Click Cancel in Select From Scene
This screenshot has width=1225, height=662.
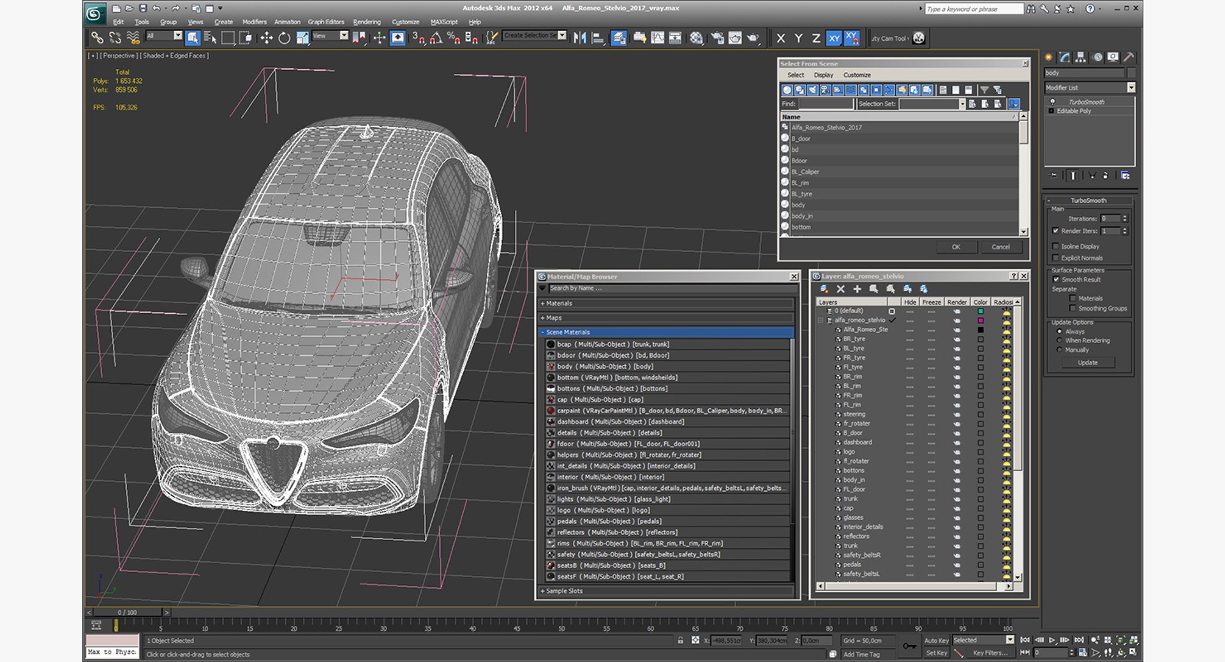click(x=1000, y=247)
